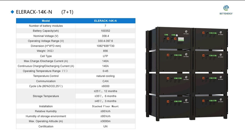Click the Model header cell
The height and width of the screenshot is (136, 245).
pos(46,21)
